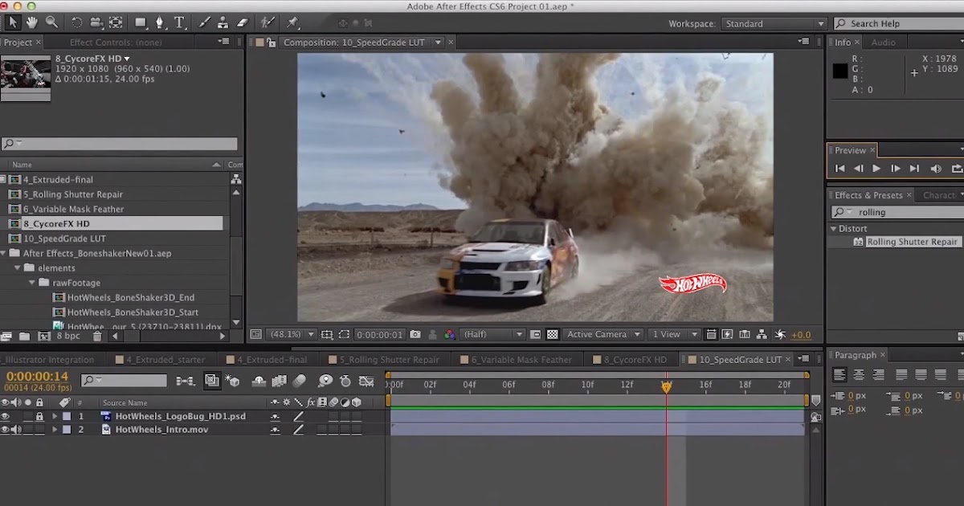Switch to the 8_CycoreFX HD timeline tab
Screen dimensions: 964x506
point(635,360)
